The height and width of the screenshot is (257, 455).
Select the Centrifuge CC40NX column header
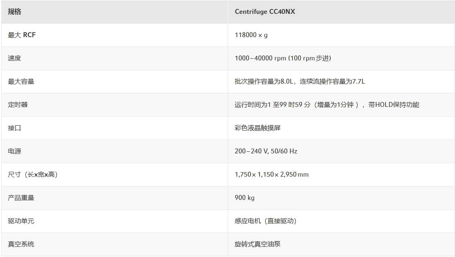pos(264,12)
